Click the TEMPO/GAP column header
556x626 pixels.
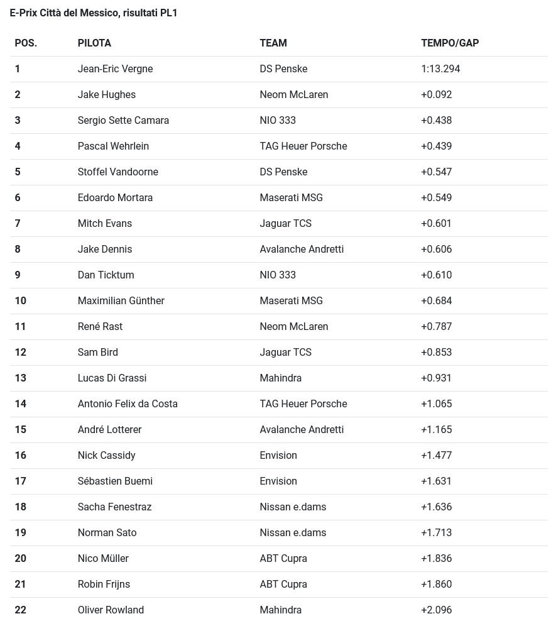tap(450, 43)
